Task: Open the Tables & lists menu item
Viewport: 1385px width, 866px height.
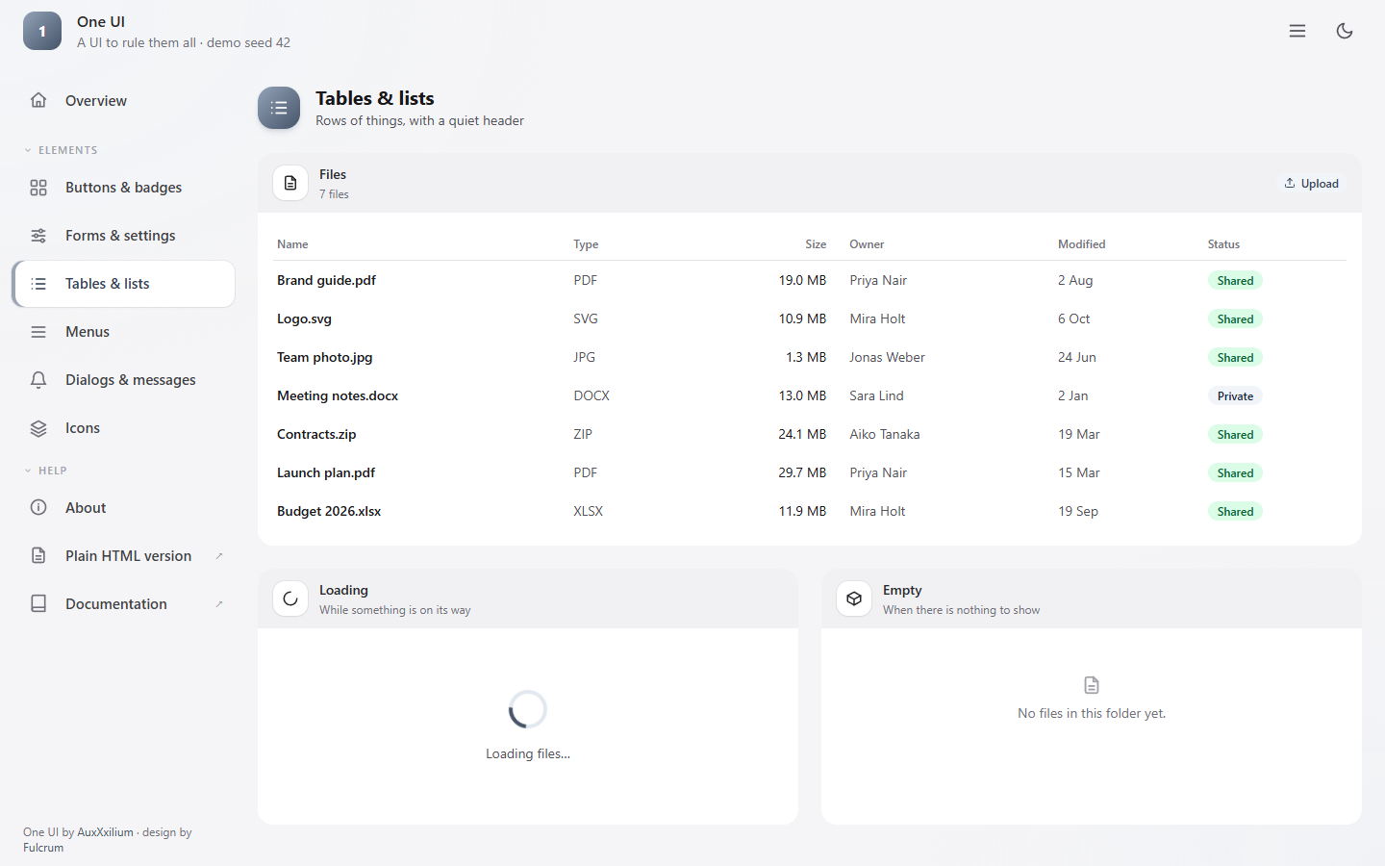Action: (x=124, y=284)
